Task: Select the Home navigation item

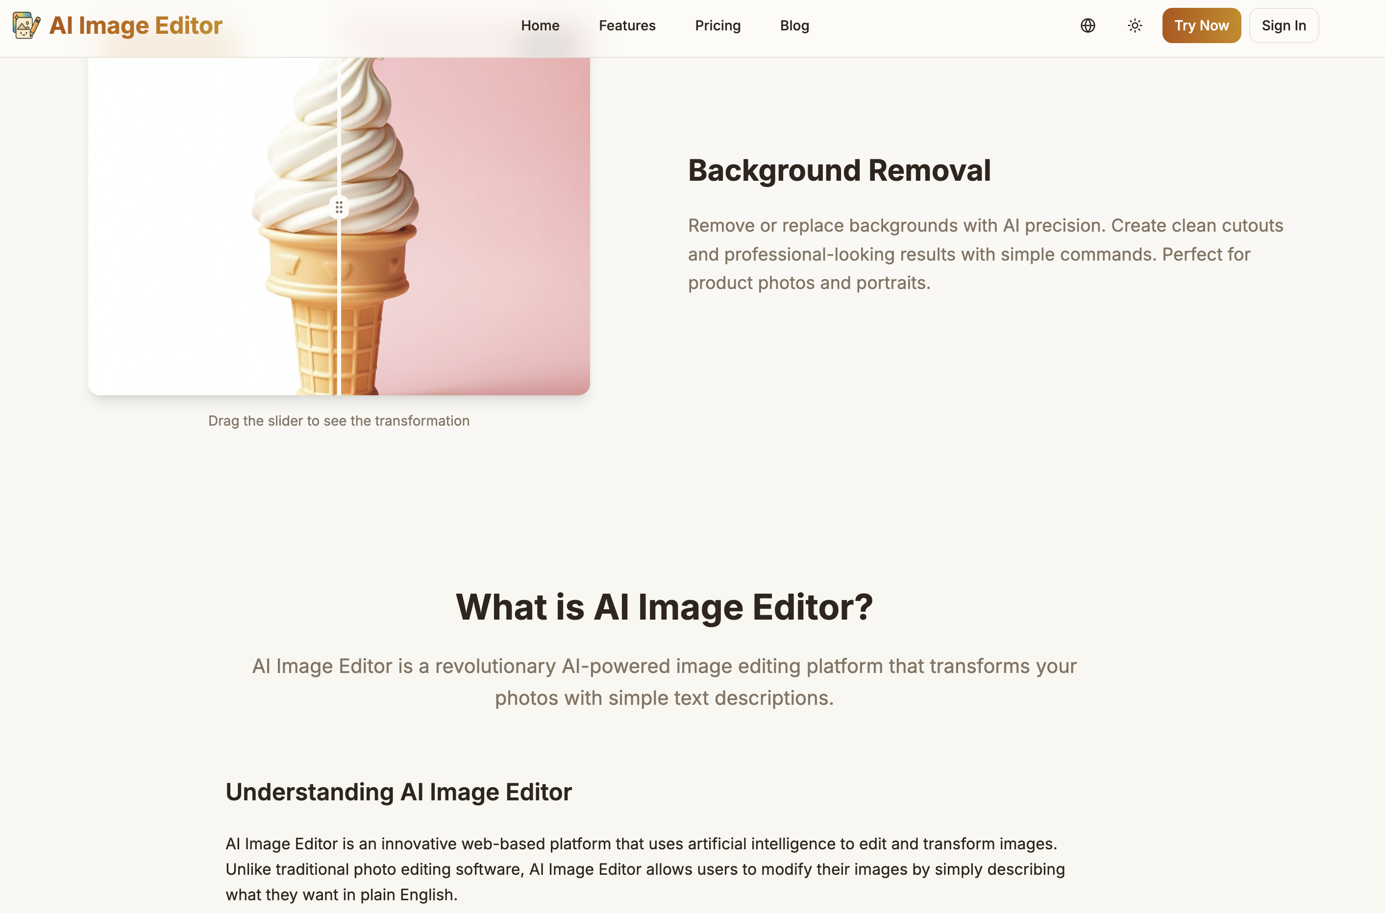Action: 540,25
